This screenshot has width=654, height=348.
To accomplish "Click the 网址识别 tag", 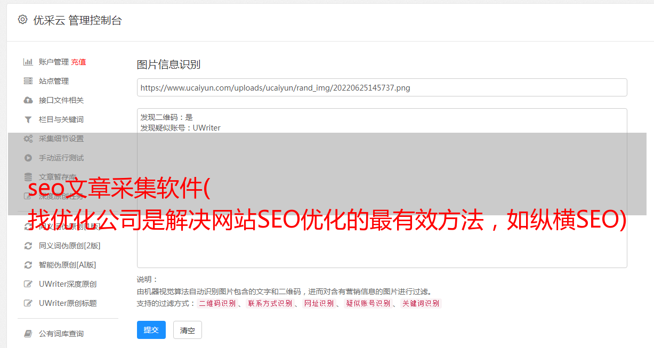I will pos(319,303).
